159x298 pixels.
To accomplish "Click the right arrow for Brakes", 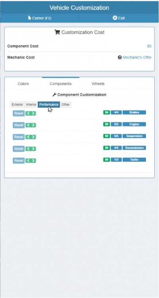I will (x=33, y=113).
